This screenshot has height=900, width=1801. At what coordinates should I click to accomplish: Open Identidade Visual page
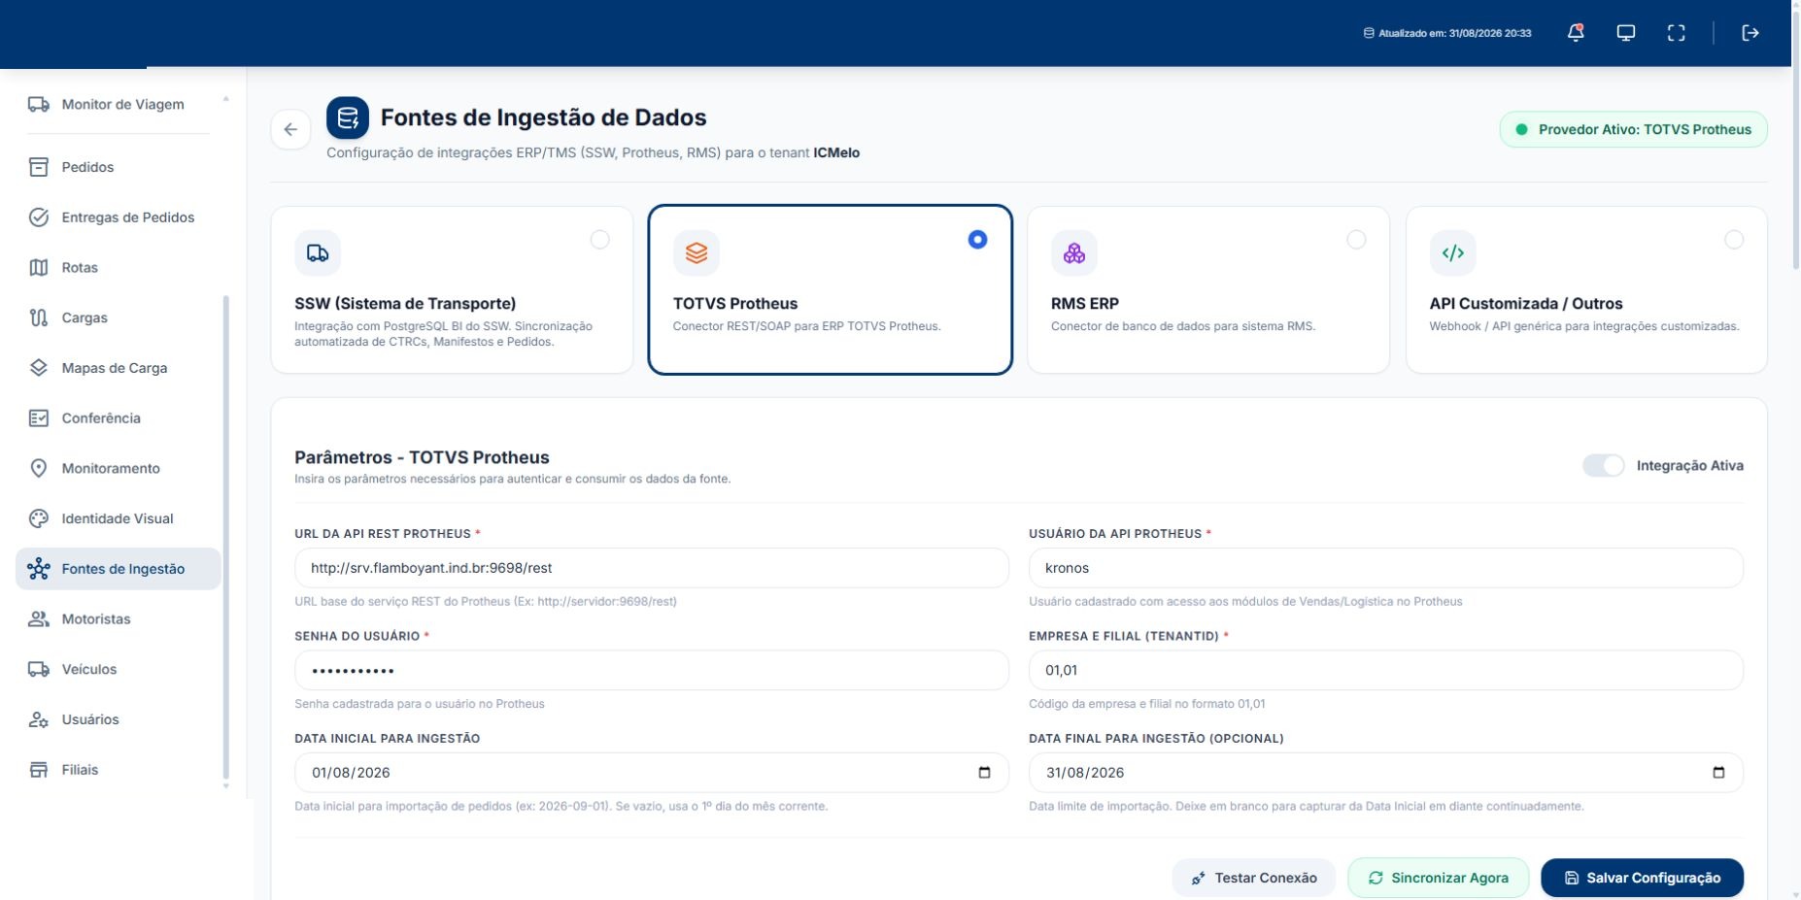tap(119, 518)
